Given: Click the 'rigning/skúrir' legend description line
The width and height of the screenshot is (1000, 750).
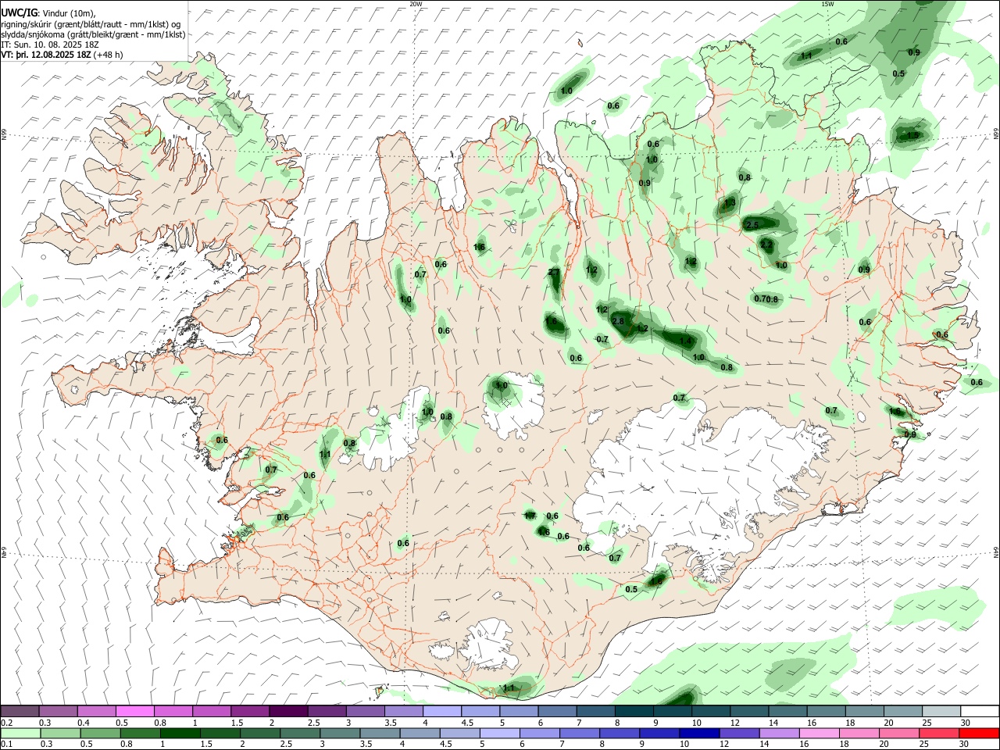Looking at the screenshot, I should (x=91, y=24).
